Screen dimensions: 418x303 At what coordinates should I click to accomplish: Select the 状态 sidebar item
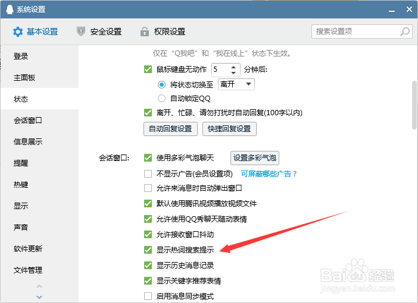tap(39, 99)
